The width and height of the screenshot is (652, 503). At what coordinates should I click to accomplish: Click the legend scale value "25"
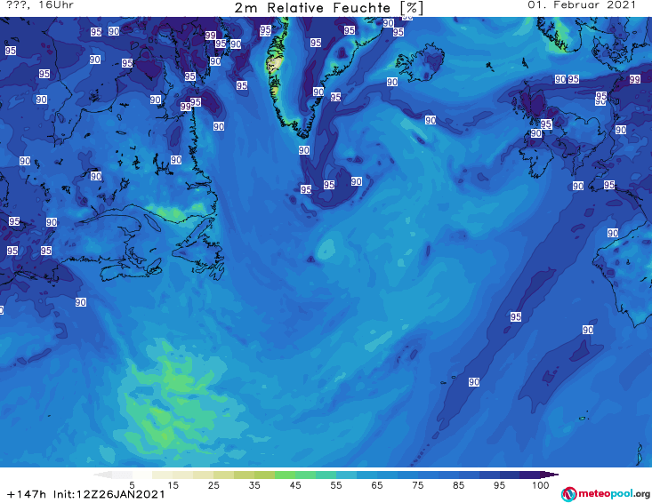[213, 485]
